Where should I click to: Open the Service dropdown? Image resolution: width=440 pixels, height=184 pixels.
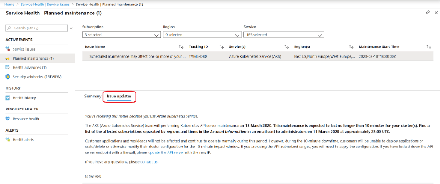click(284, 35)
